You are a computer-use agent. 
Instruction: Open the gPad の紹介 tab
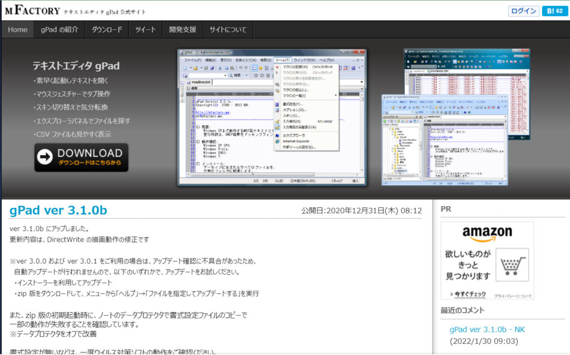(x=60, y=29)
